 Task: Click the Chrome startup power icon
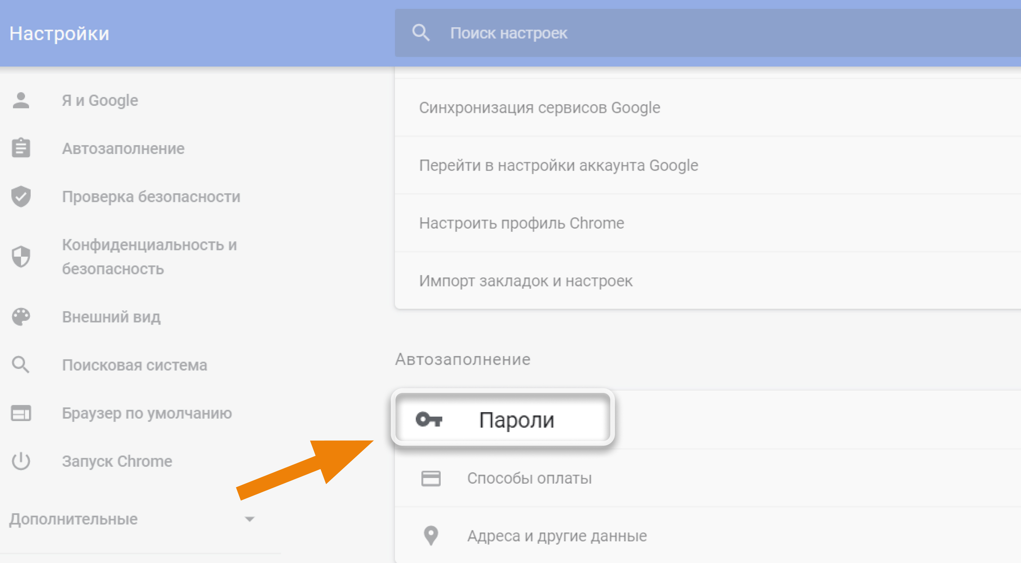click(x=21, y=461)
